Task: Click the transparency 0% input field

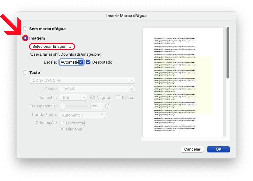Action: (x=97, y=106)
